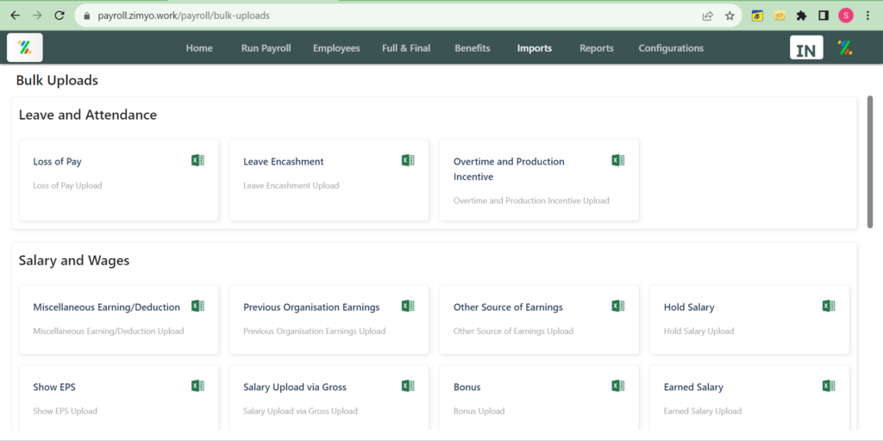This screenshot has width=883, height=441.
Task: Click 'Bonus Upload' description text
Action: pos(479,411)
